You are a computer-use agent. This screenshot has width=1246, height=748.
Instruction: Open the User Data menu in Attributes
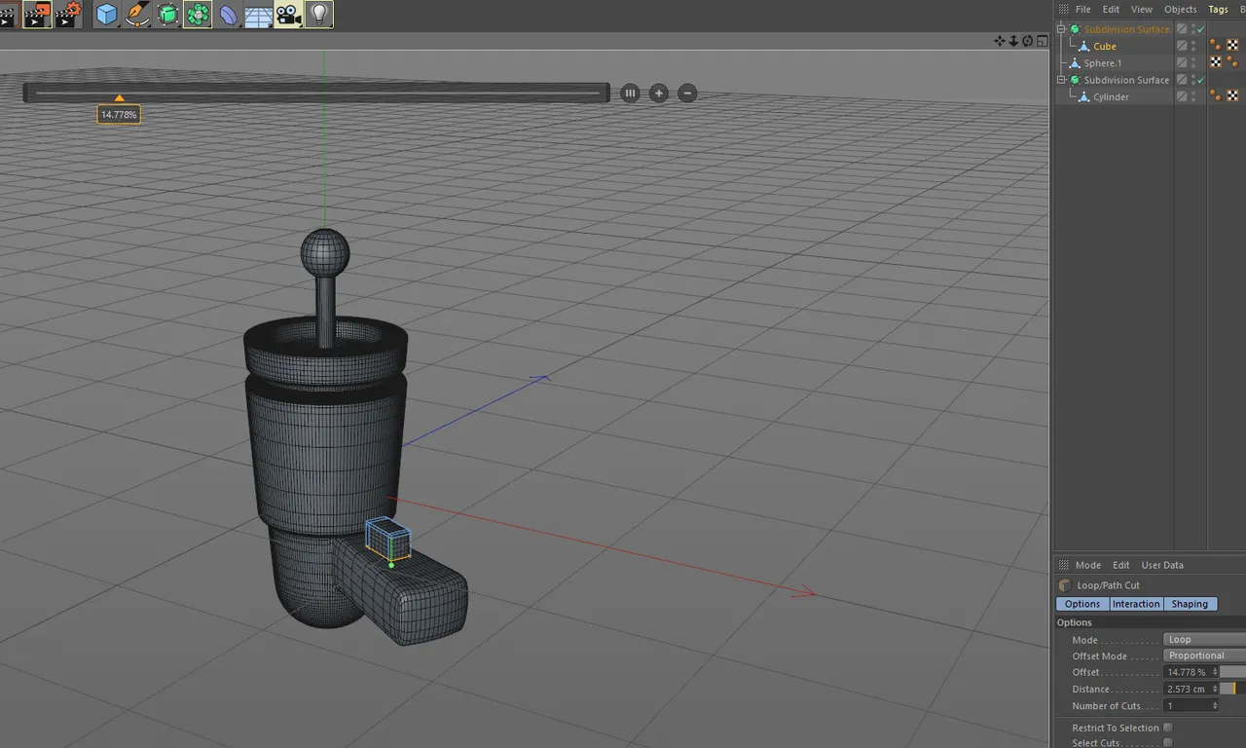(x=1162, y=565)
